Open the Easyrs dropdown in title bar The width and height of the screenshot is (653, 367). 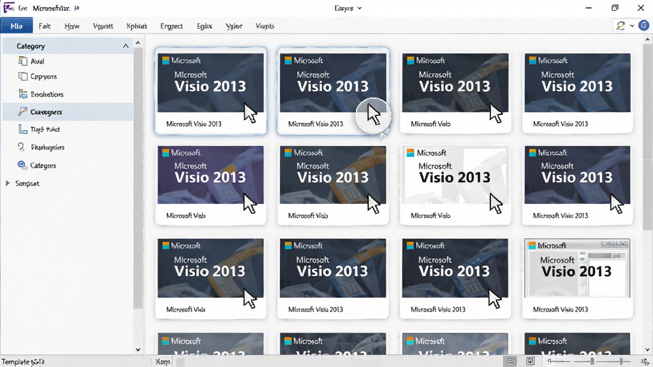click(x=348, y=8)
